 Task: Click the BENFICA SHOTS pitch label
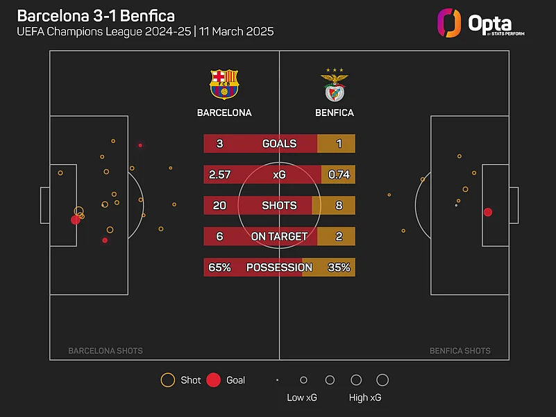click(x=460, y=351)
